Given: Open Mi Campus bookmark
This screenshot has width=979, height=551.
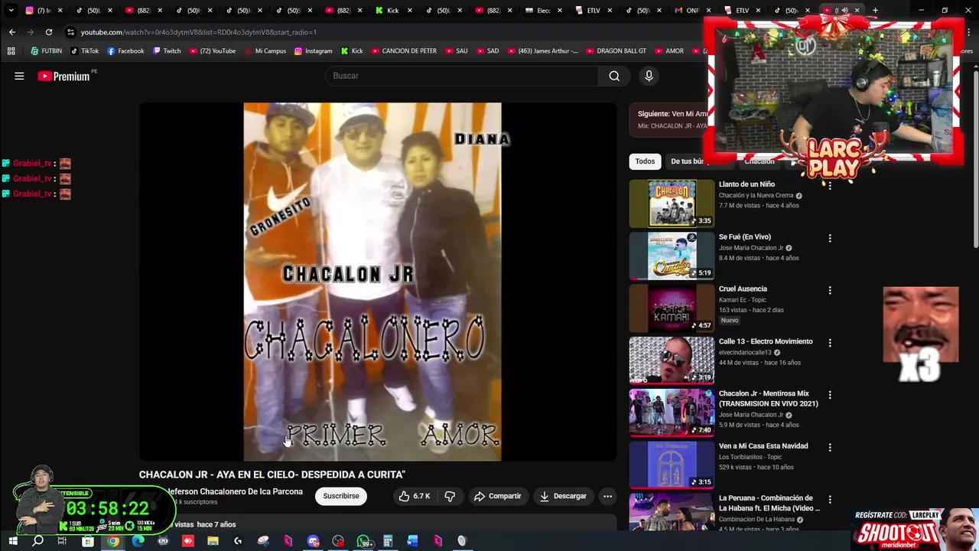Looking at the screenshot, I should 265,51.
